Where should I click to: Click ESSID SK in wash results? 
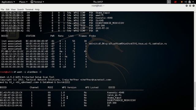(108, 105)
